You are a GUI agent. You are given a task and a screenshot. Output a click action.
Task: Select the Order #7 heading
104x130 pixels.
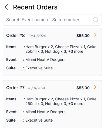pyautogui.click(x=15, y=88)
